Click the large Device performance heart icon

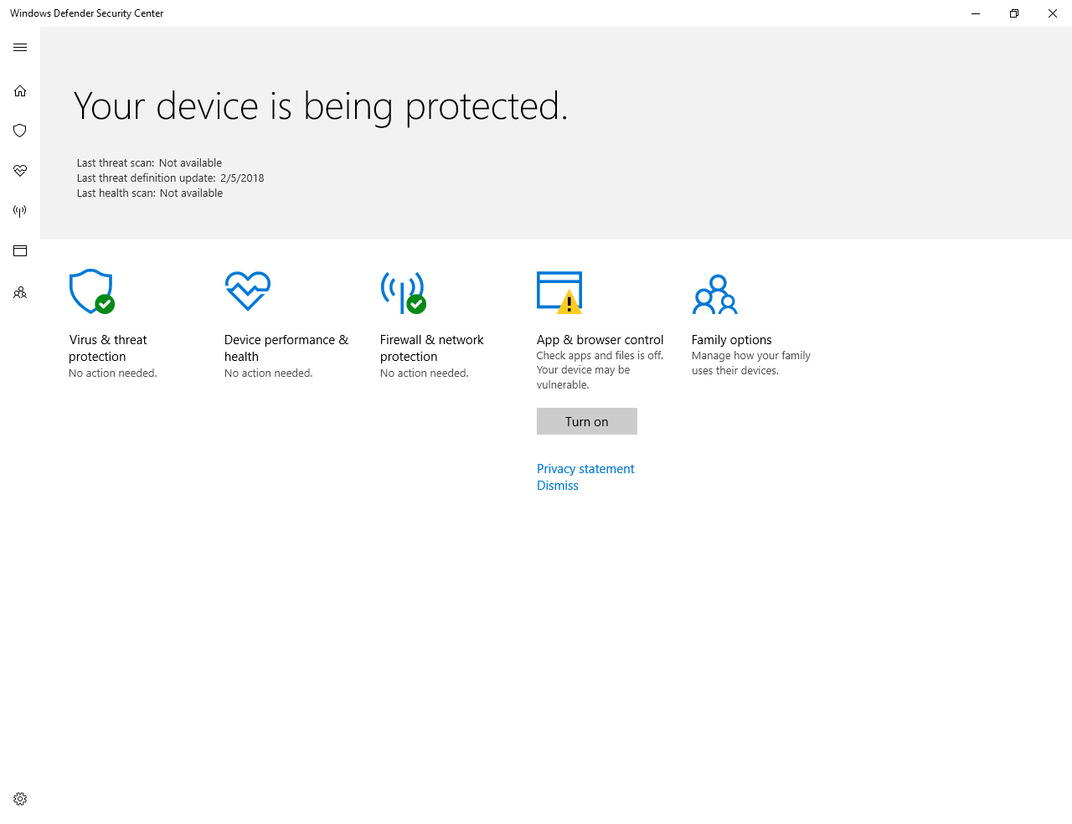247,291
